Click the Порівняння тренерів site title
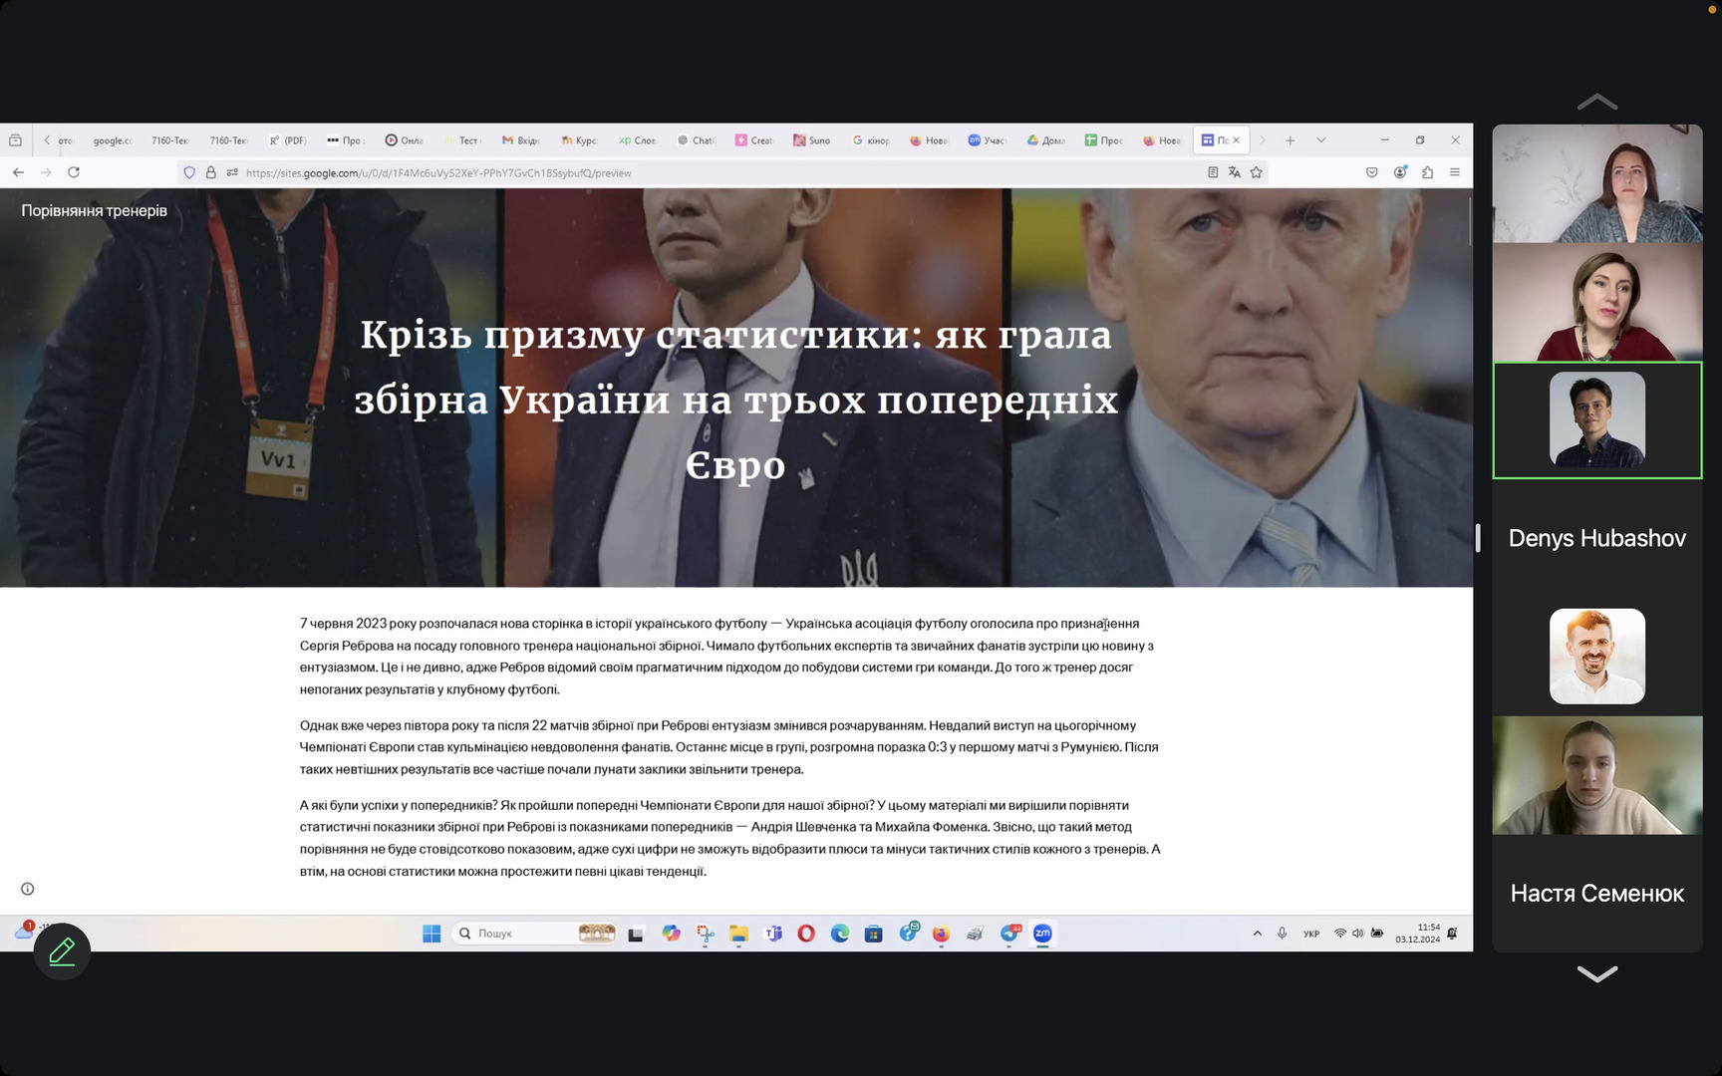This screenshot has height=1076, width=1722. (x=95, y=211)
